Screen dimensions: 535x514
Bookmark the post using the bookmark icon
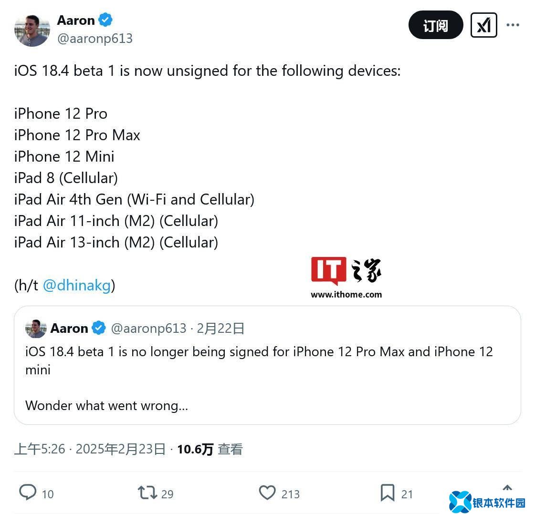click(x=388, y=493)
